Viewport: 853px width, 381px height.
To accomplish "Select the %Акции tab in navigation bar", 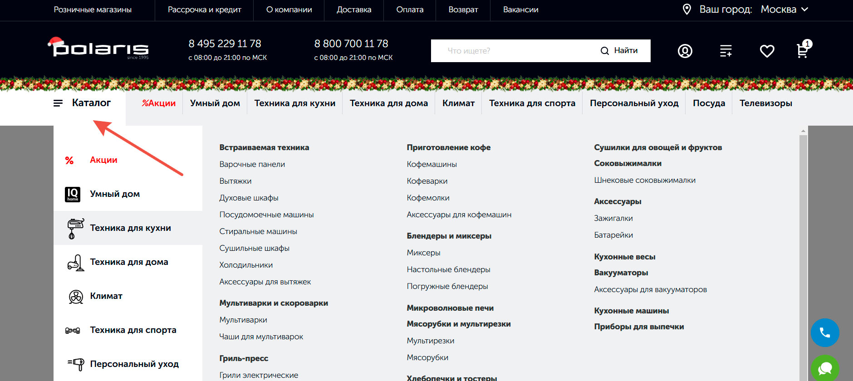I will [159, 103].
